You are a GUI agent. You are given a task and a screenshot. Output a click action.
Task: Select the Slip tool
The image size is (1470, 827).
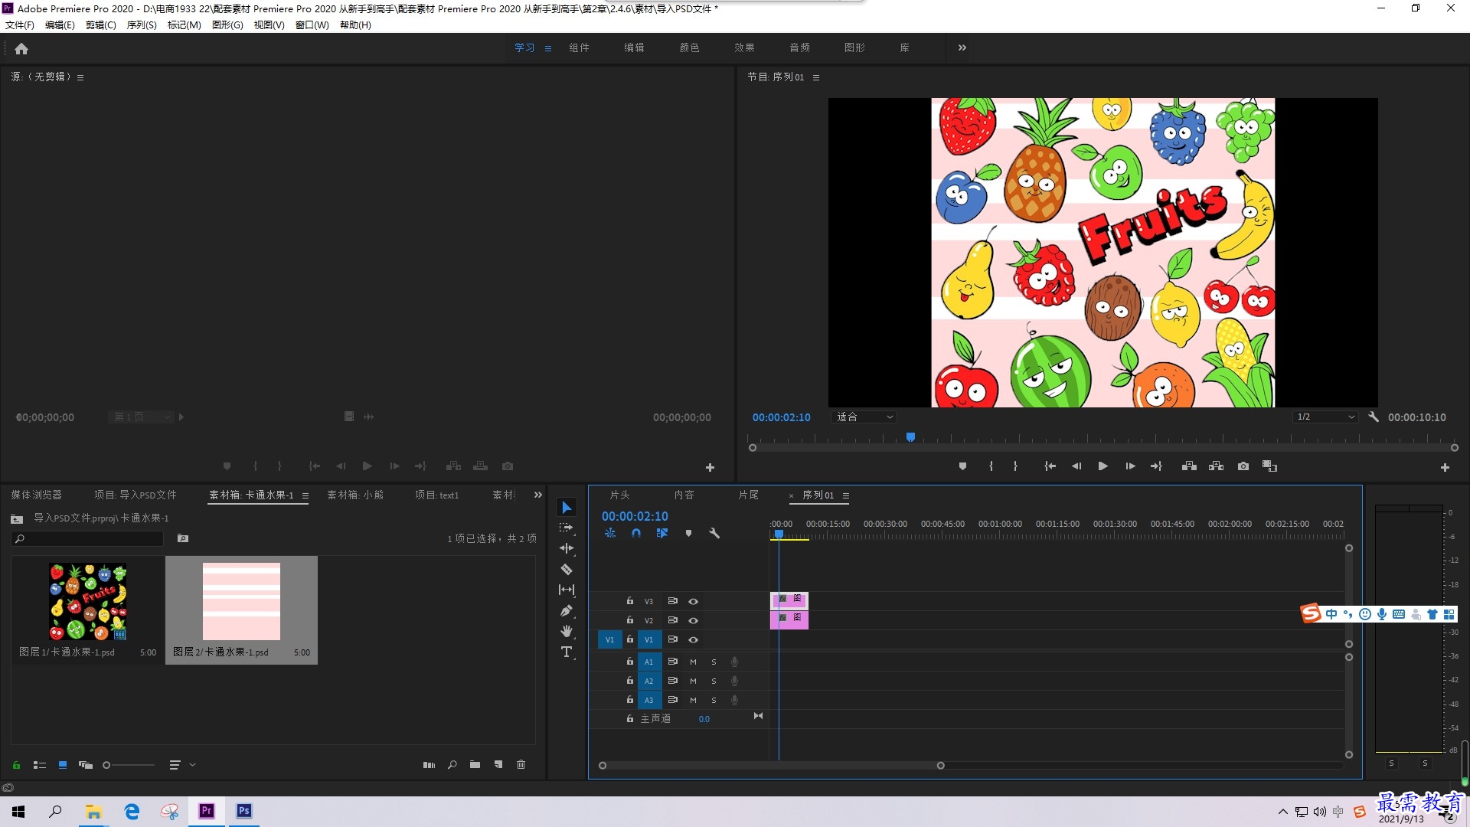click(x=567, y=590)
